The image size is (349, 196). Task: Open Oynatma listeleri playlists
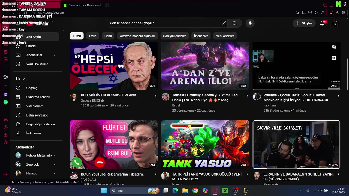pos(36,97)
